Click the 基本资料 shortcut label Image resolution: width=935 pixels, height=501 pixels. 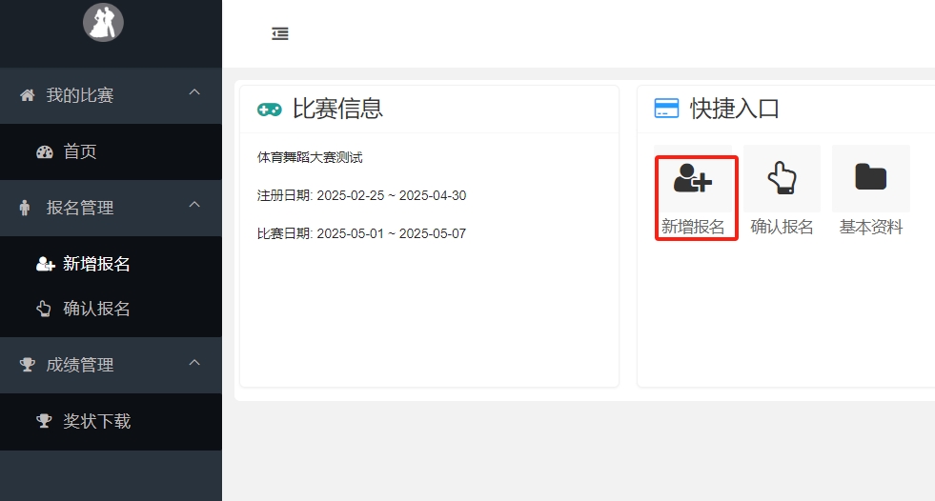pyautogui.click(x=870, y=228)
